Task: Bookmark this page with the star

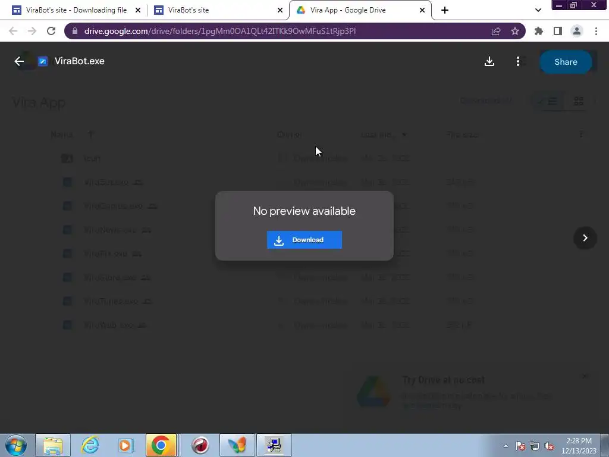Action: point(515,31)
